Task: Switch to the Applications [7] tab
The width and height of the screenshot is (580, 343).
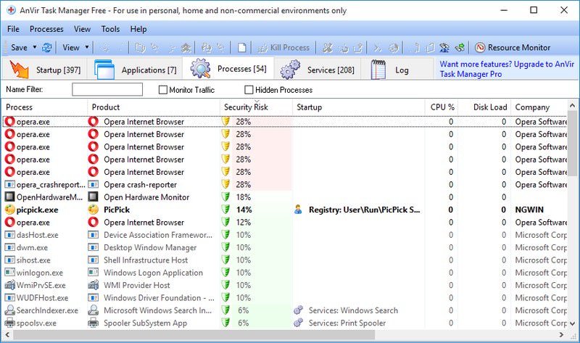Action: (136, 69)
